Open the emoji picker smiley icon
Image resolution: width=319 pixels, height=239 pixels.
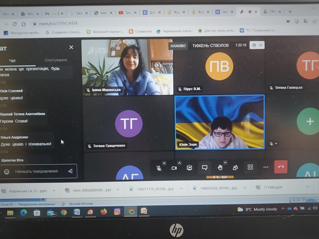click(x=6, y=172)
